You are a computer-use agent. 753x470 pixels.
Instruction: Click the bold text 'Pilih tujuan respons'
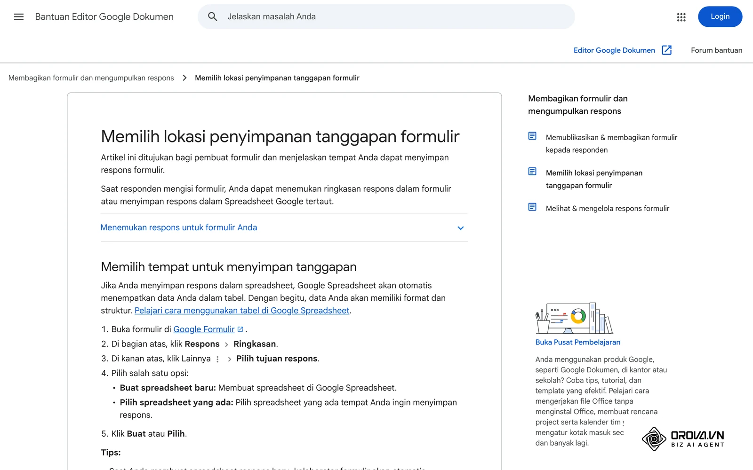click(x=277, y=359)
